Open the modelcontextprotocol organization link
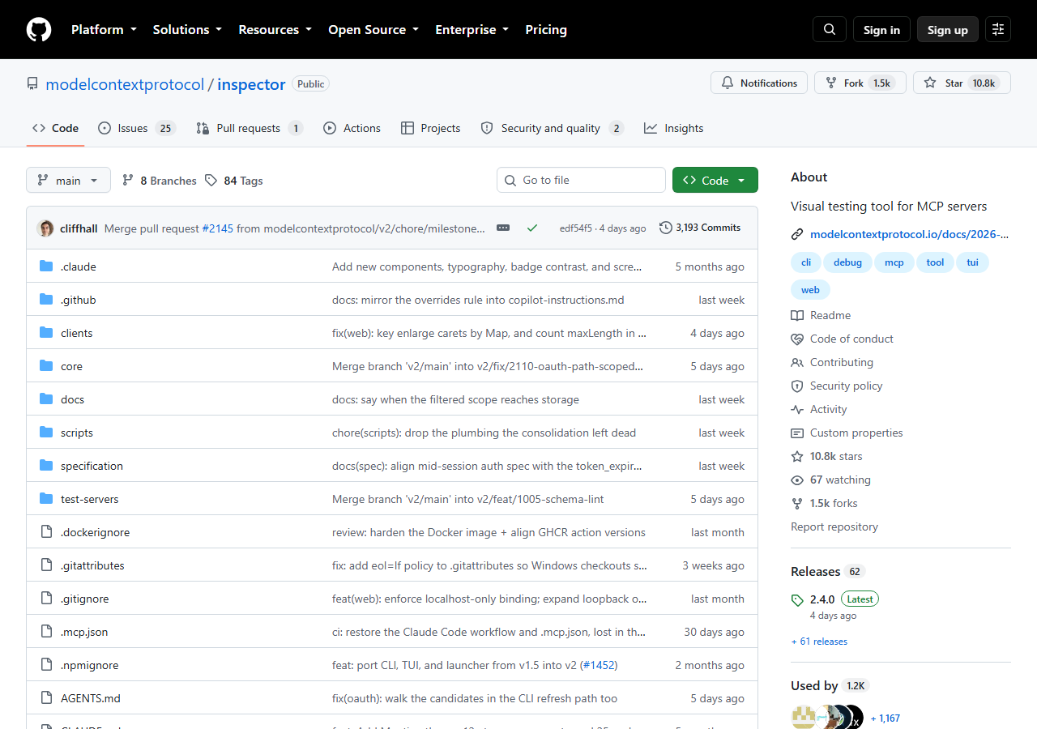 click(x=125, y=84)
